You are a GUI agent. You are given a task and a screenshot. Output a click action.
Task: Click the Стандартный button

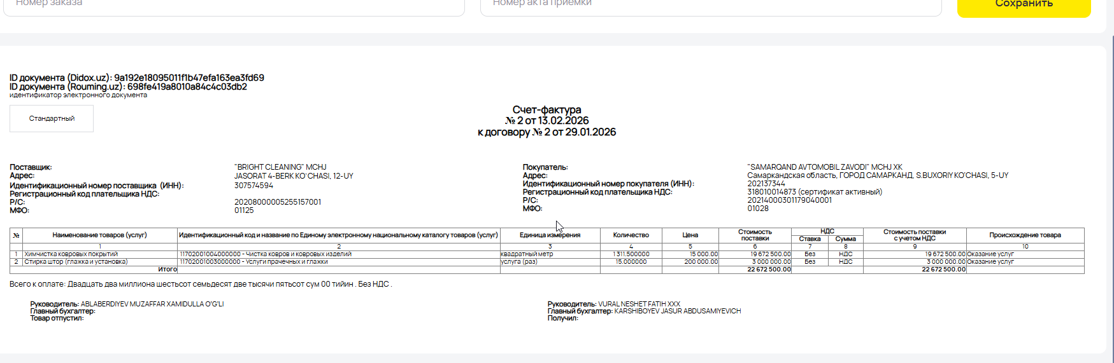point(52,118)
